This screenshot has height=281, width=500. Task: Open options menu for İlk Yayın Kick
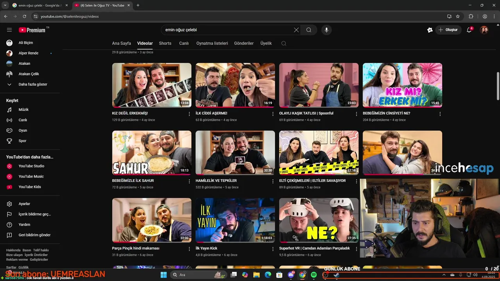(273, 249)
